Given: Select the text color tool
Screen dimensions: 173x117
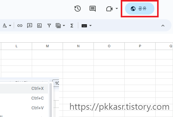Looking at the screenshot, I should pos(5,26).
